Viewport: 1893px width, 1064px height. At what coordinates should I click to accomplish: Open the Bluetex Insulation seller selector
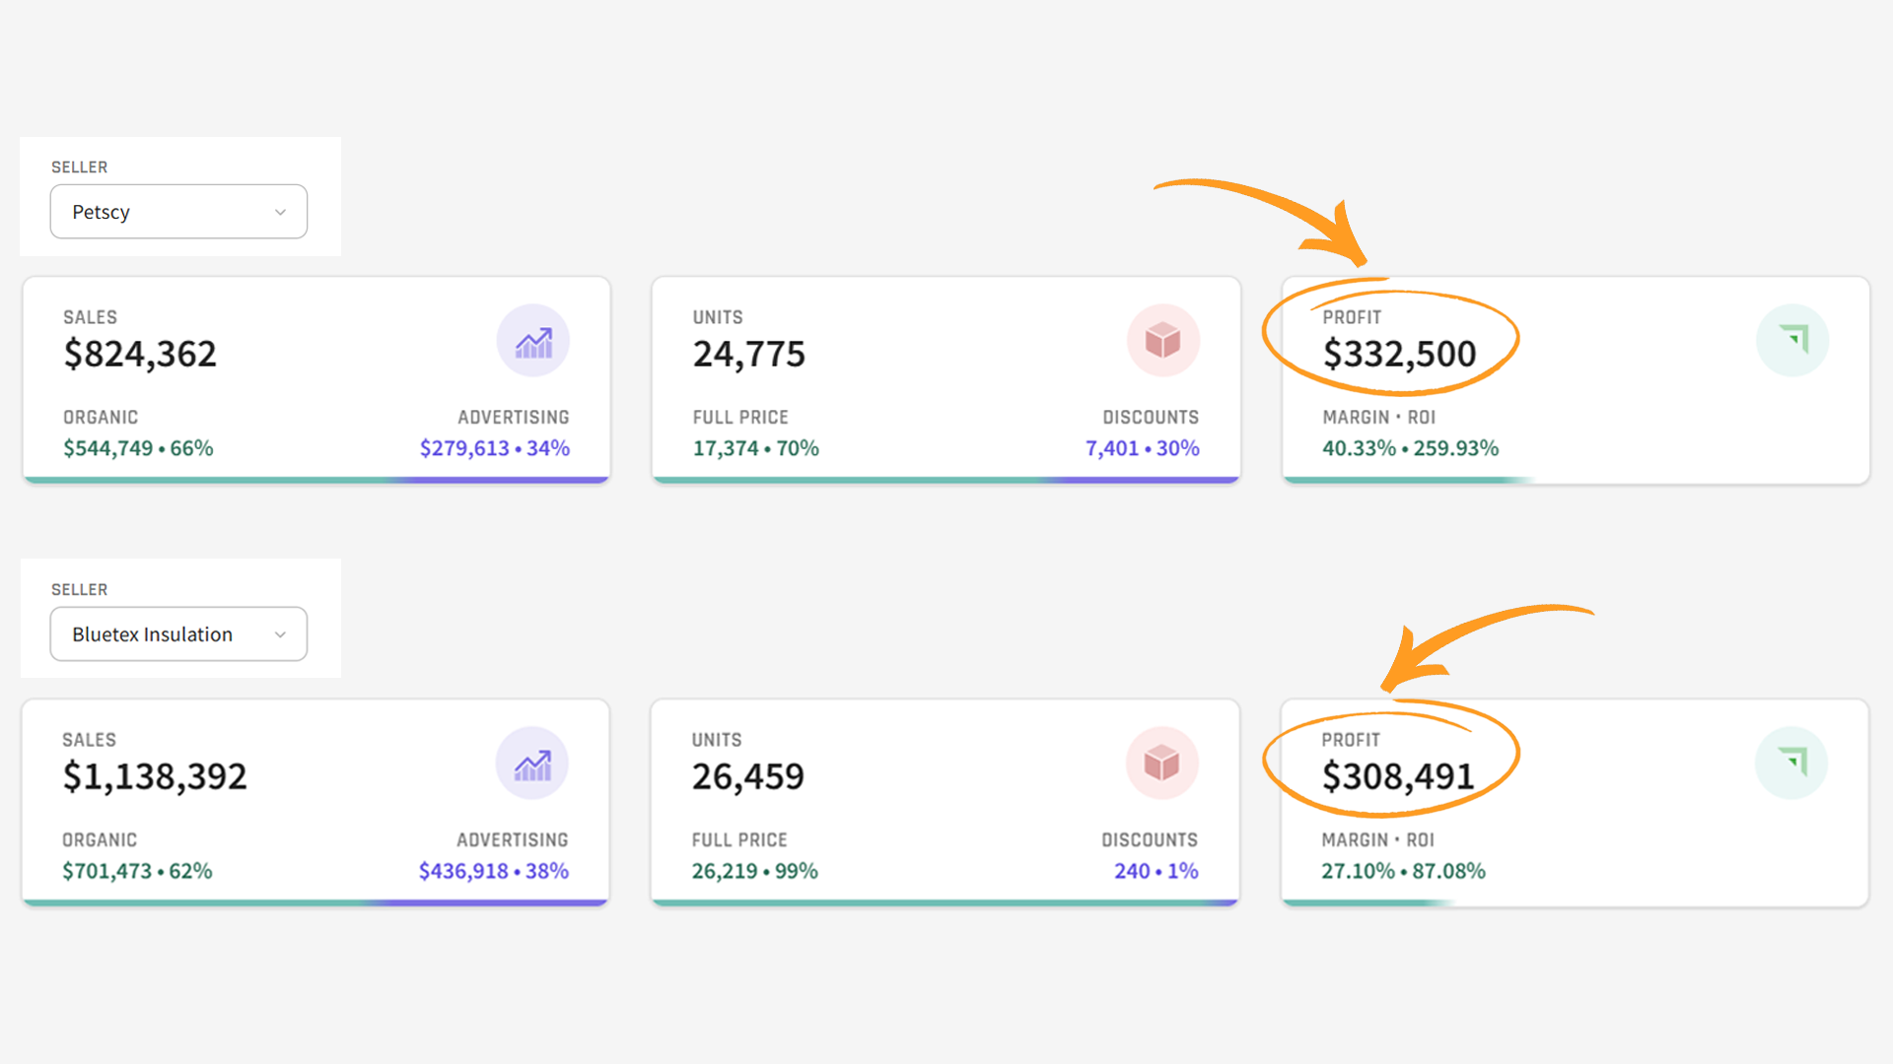[177, 633]
